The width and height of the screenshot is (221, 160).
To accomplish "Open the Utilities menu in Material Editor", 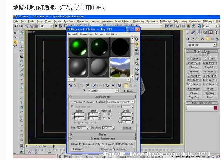I will [x=111, y=34].
